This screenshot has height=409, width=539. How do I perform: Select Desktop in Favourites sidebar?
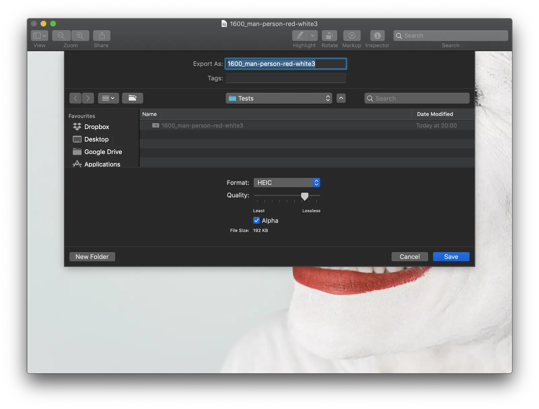coord(91,139)
